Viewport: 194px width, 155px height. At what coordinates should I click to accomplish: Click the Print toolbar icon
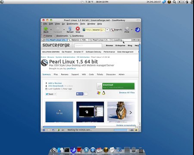coord(127,30)
